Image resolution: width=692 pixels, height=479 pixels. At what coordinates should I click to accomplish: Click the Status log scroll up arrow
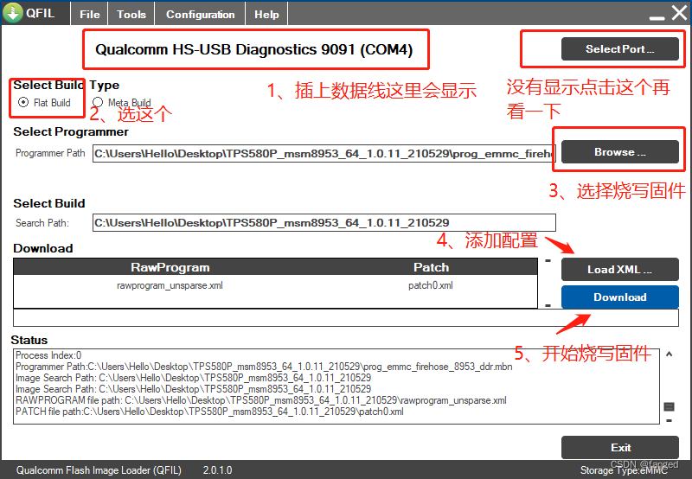click(x=669, y=354)
